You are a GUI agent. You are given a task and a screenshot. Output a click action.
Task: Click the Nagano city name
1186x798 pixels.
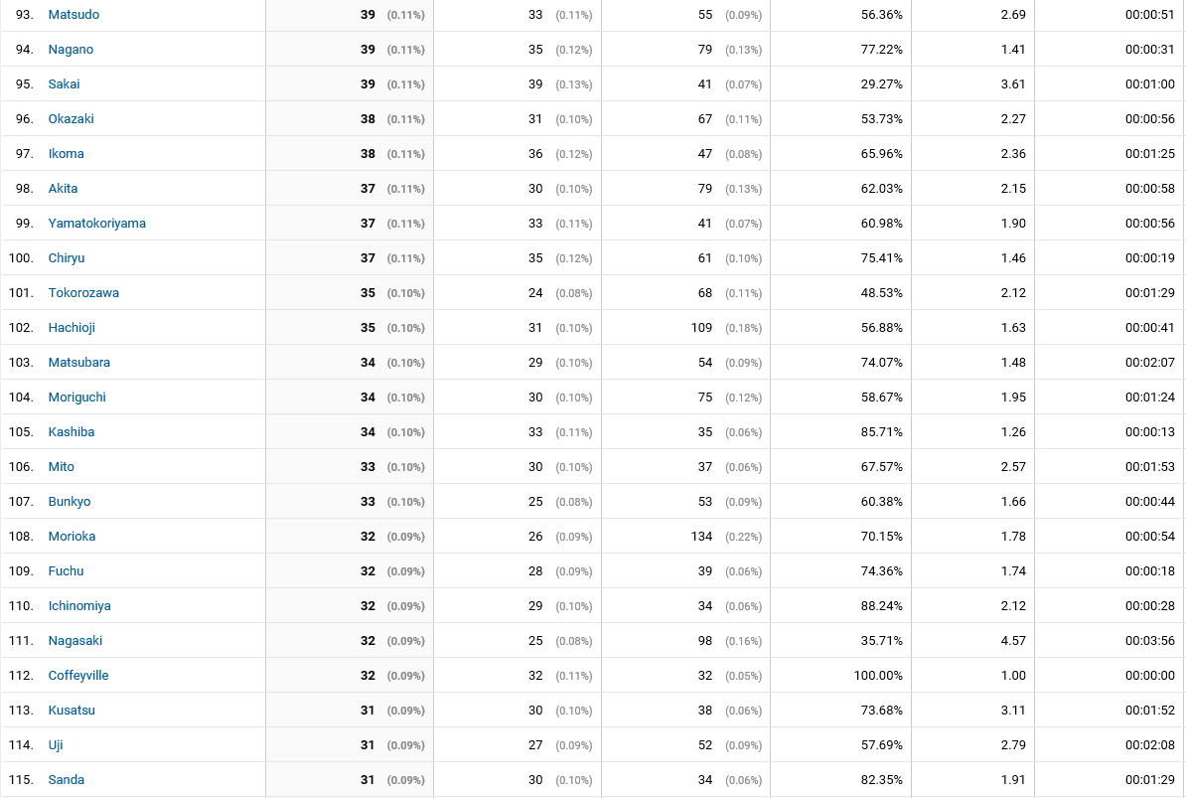pos(71,49)
